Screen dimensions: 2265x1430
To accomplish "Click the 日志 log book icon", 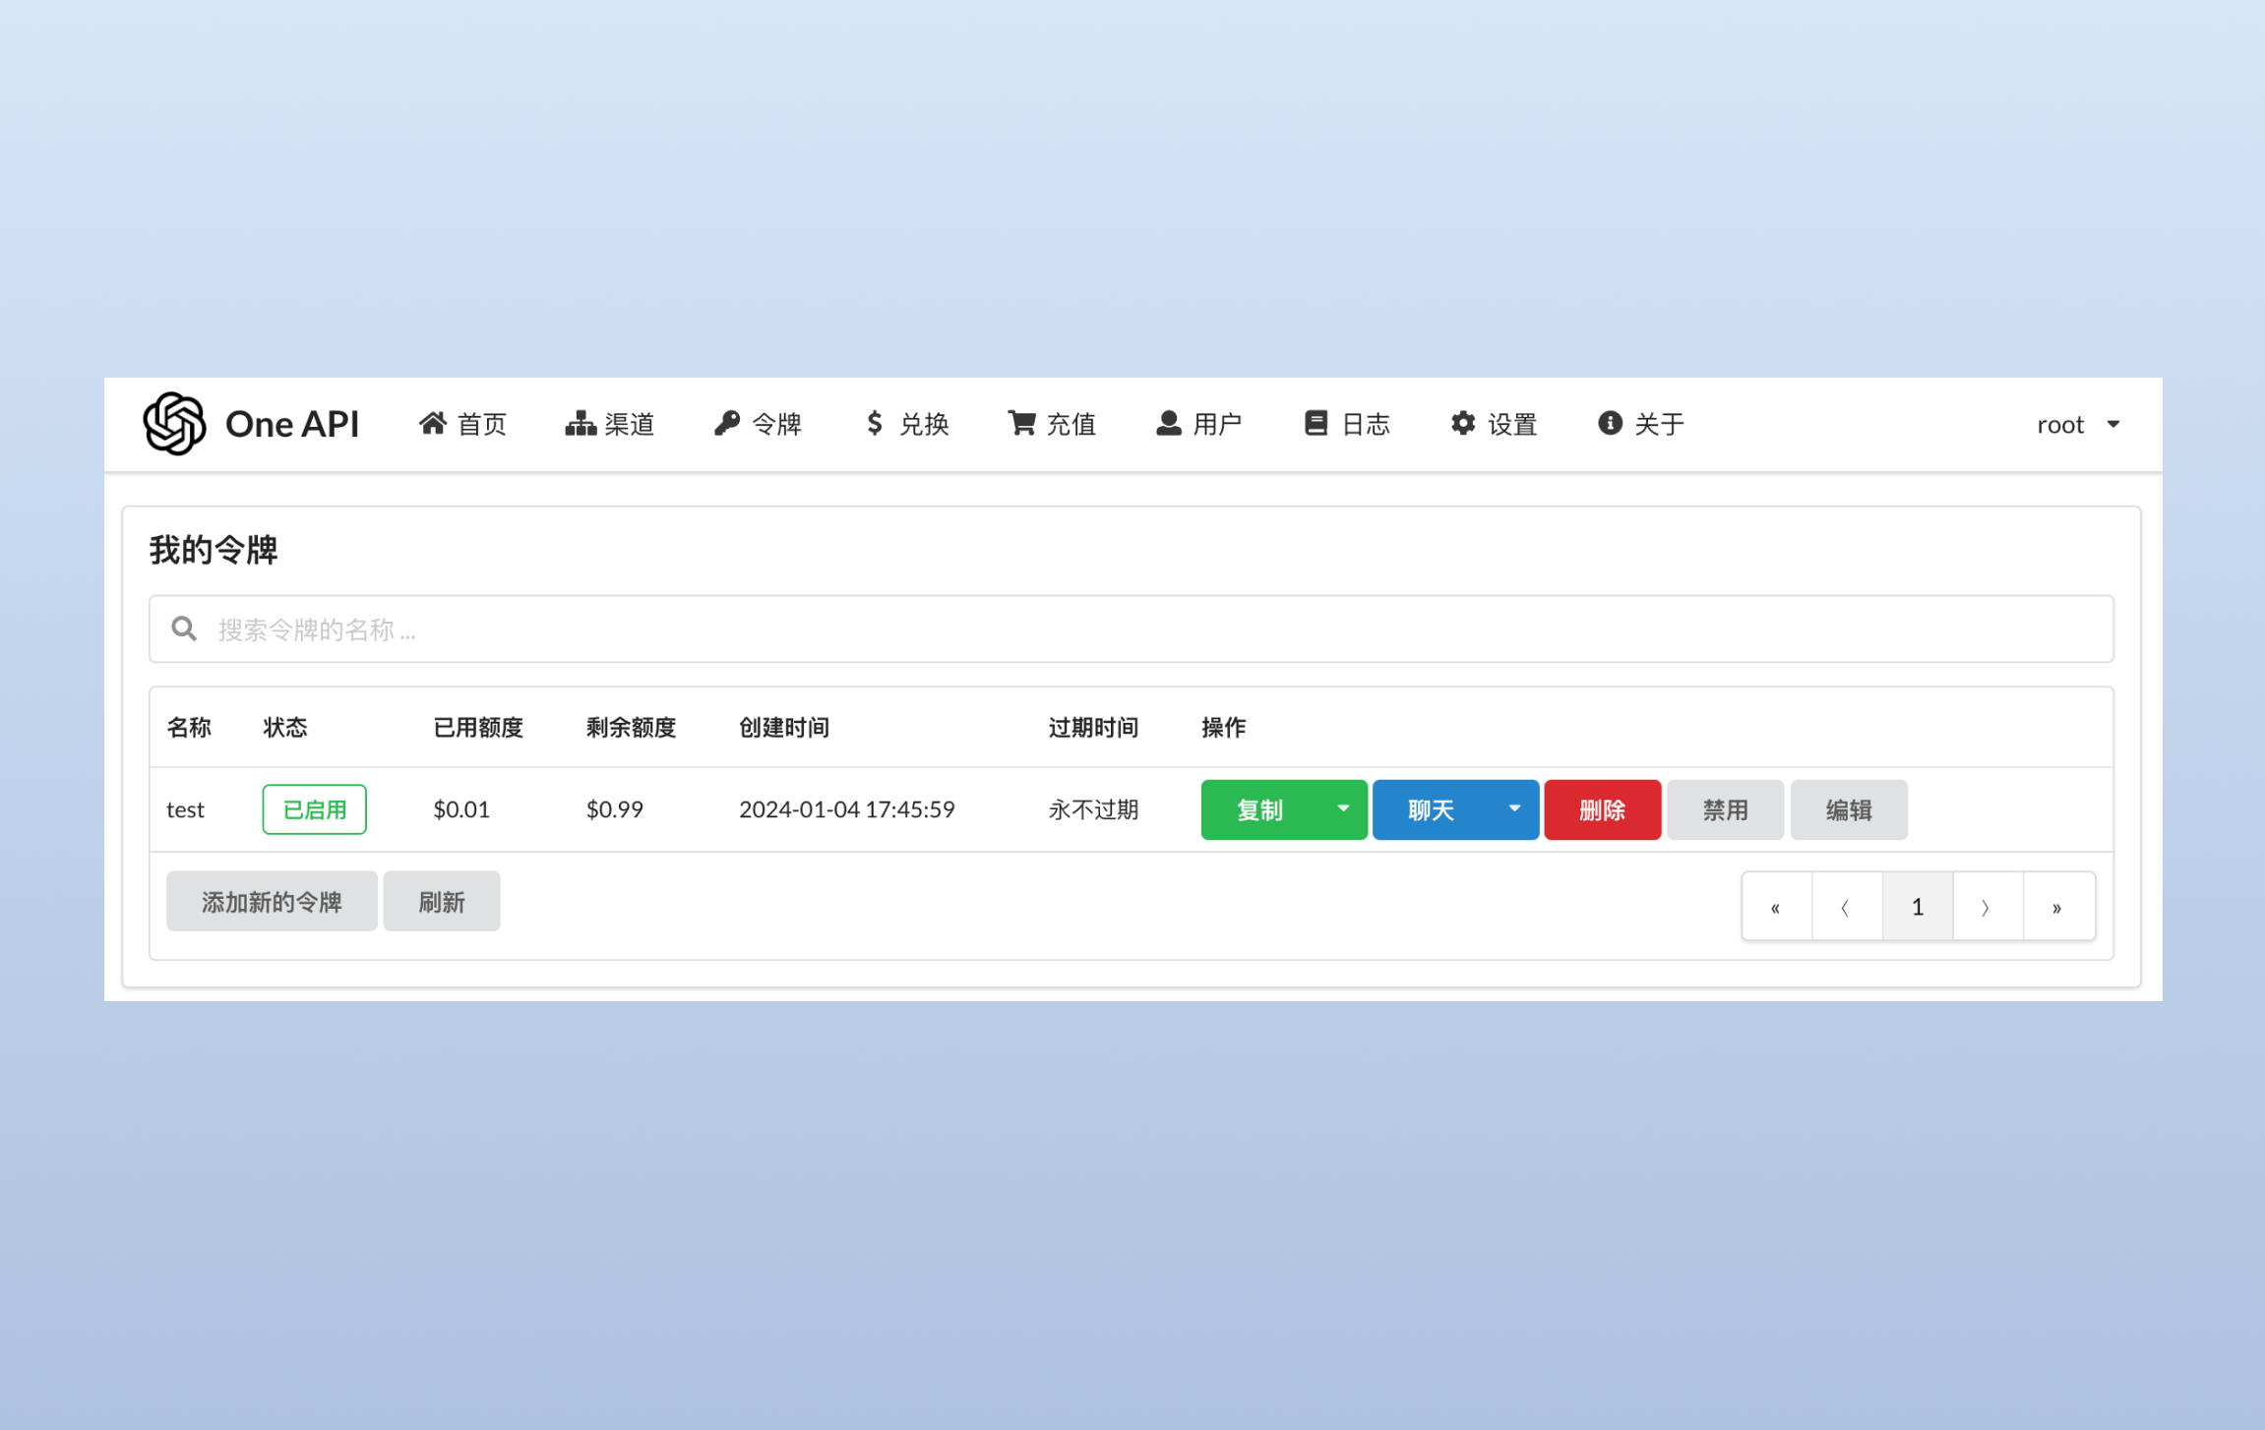I will click(1316, 423).
